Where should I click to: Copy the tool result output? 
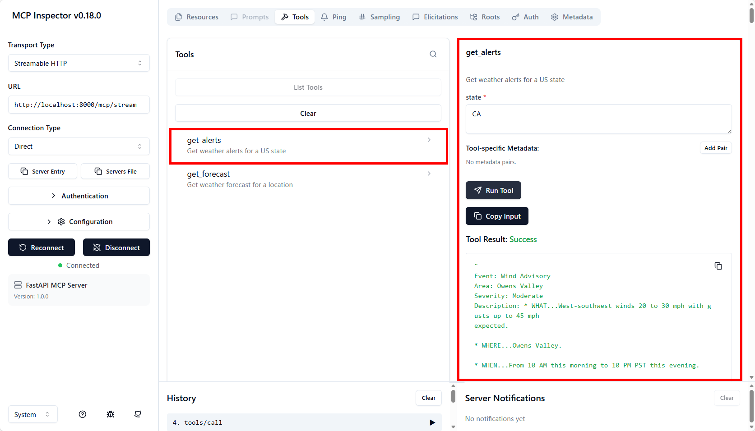[718, 266]
